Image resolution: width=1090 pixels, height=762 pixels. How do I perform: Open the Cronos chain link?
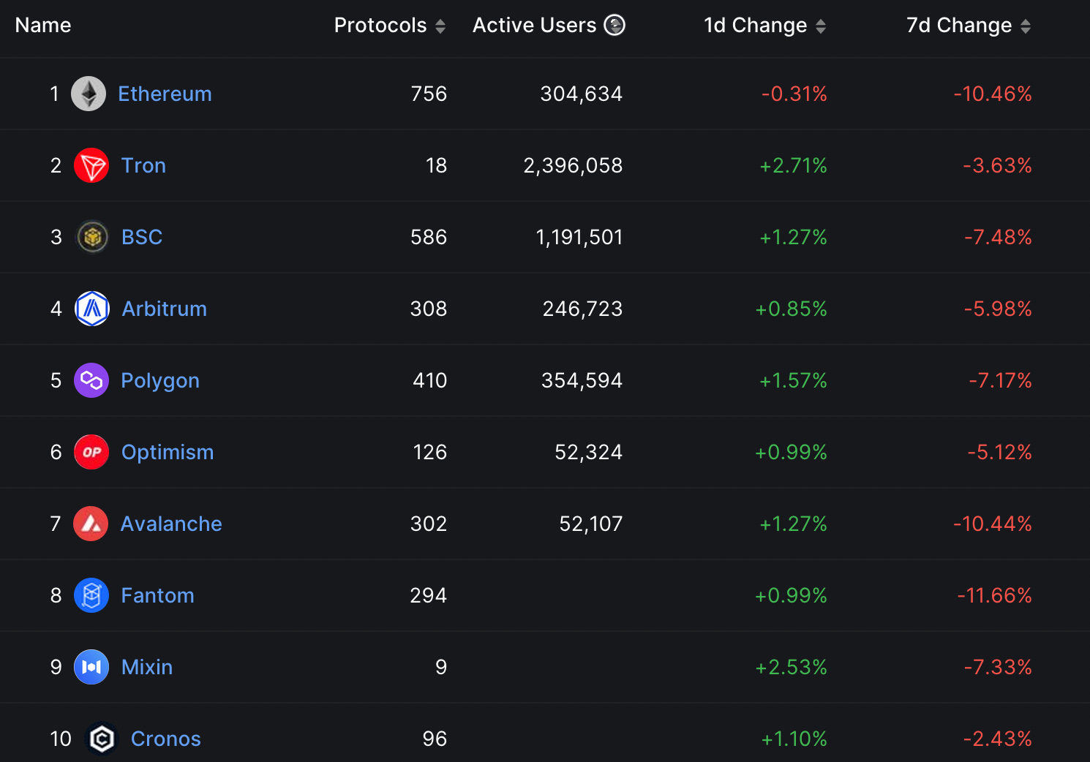[166, 739]
